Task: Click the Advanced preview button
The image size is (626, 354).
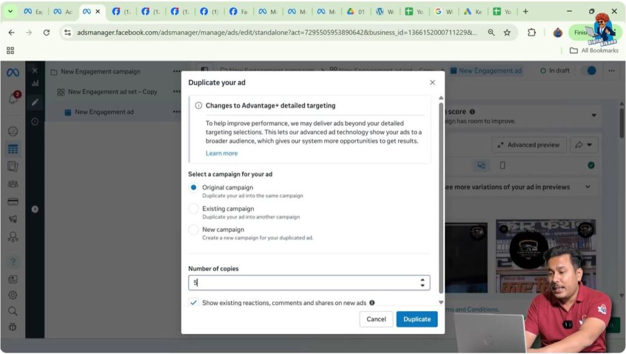Action: pos(529,145)
